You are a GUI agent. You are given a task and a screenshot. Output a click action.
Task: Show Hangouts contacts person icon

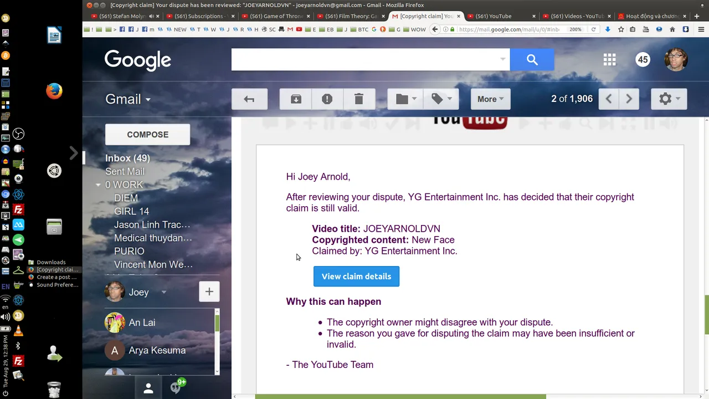148,388
